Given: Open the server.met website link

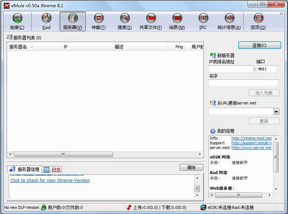Looking at the screenshot, I should [x=252, y=148].
